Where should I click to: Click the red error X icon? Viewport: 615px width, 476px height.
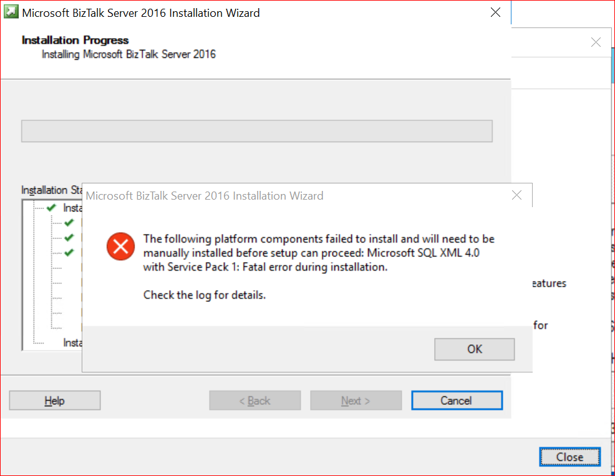tap(120, 246)
